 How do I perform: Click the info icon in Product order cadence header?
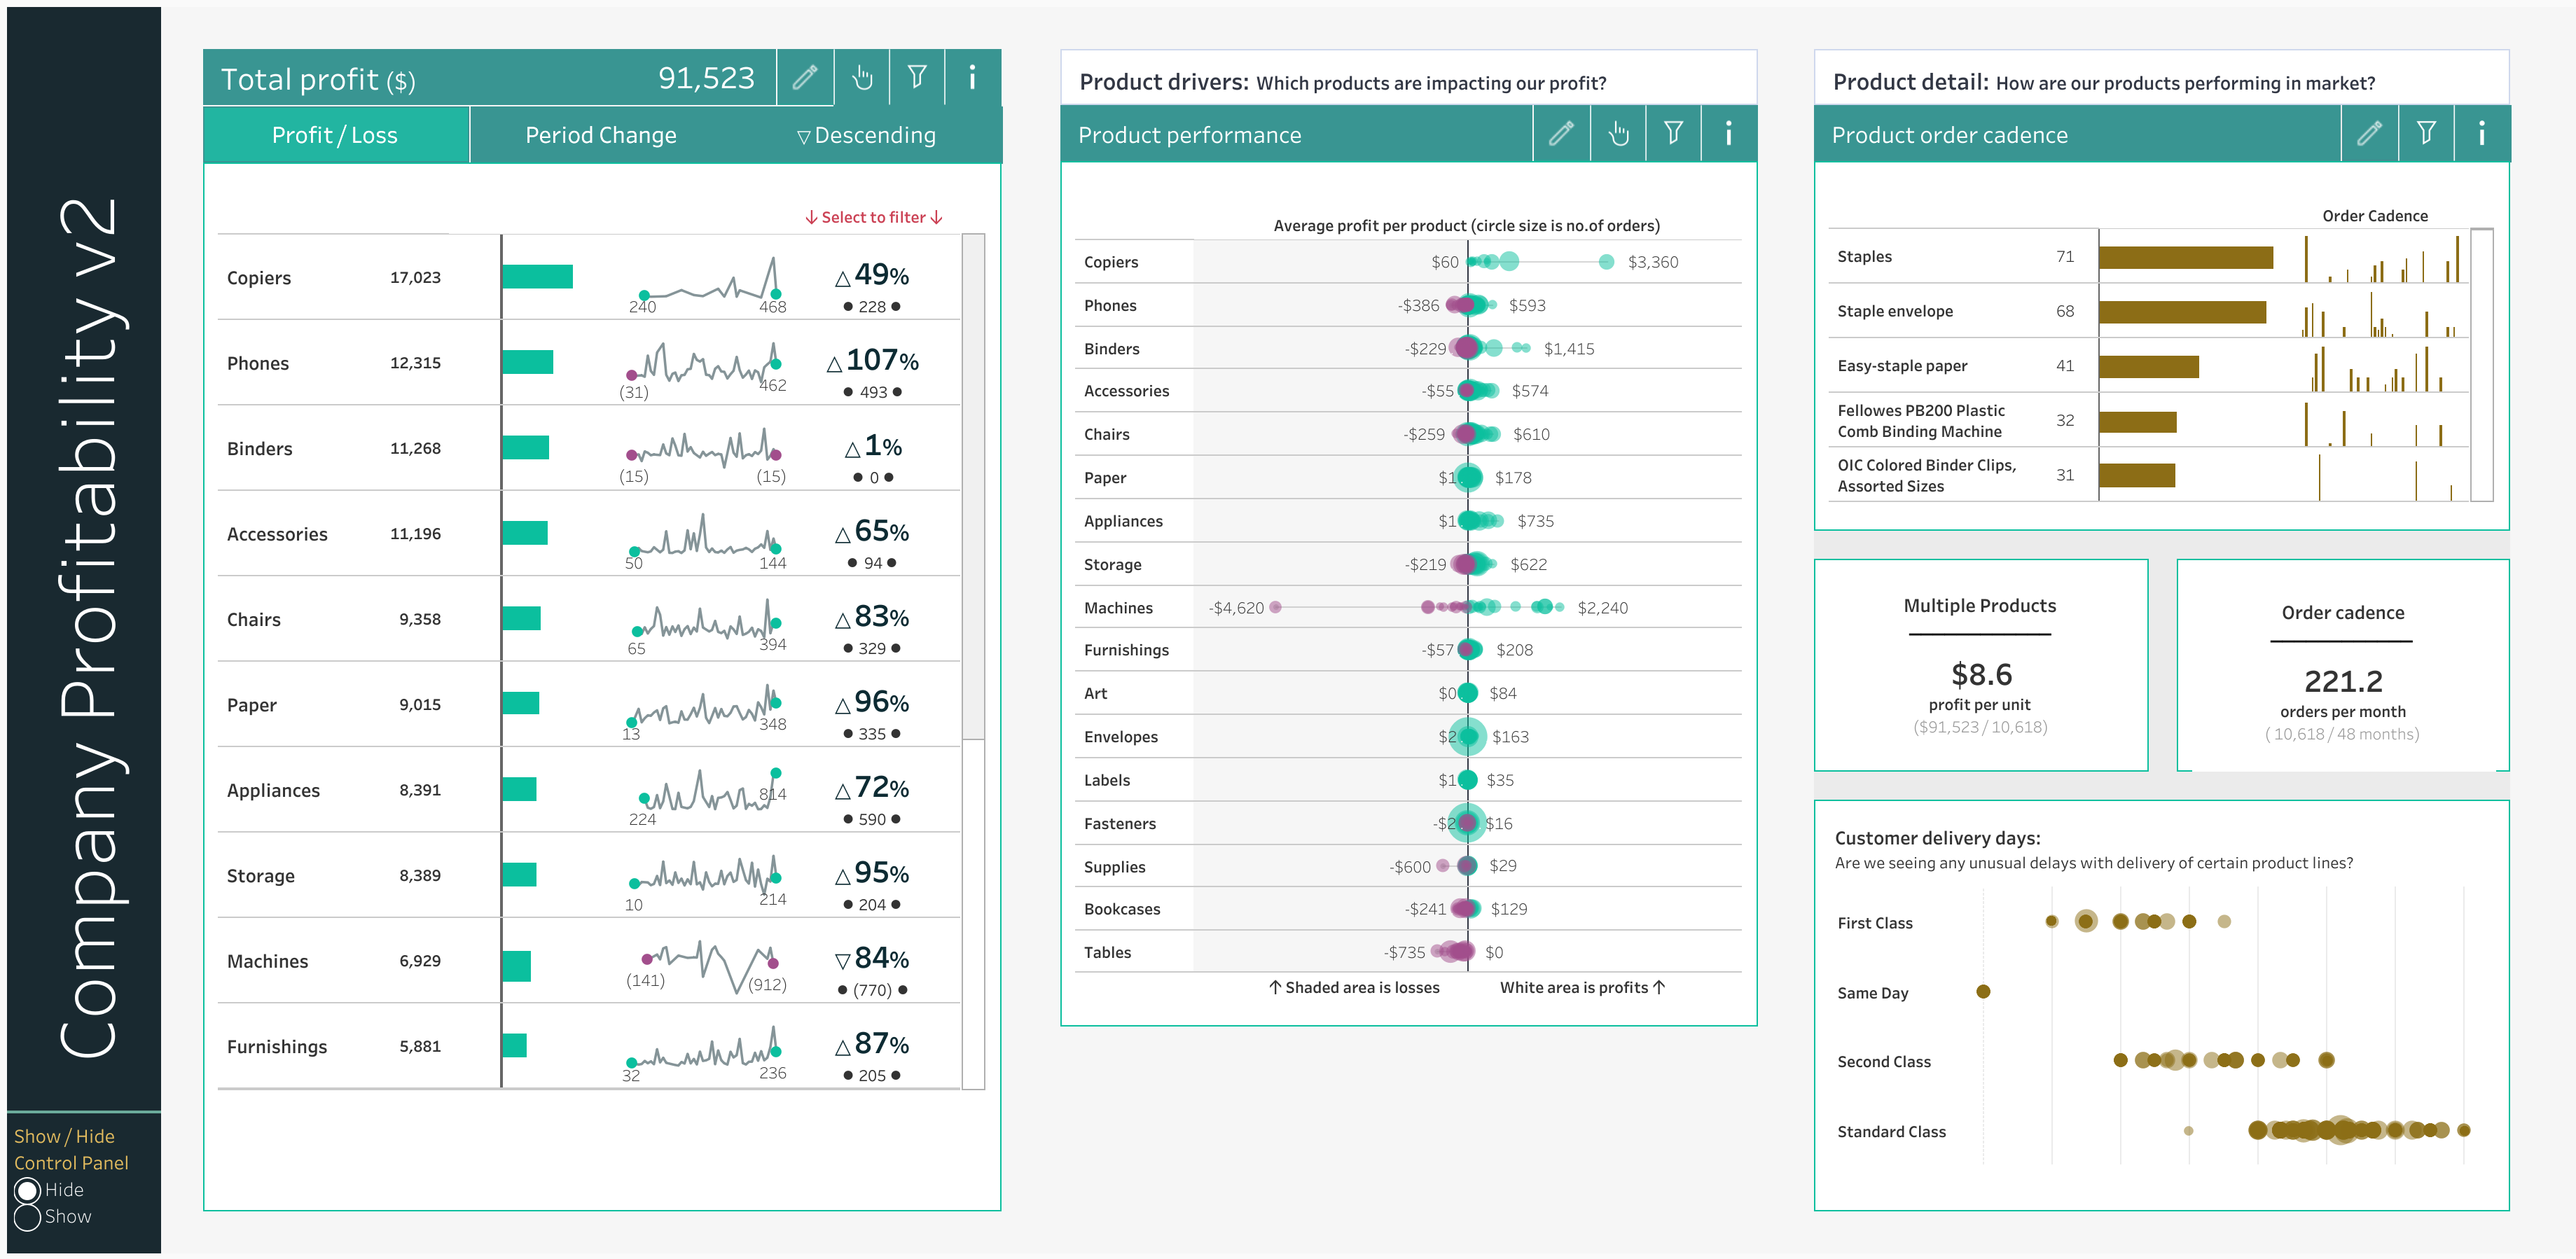(x=2481, y=134)
